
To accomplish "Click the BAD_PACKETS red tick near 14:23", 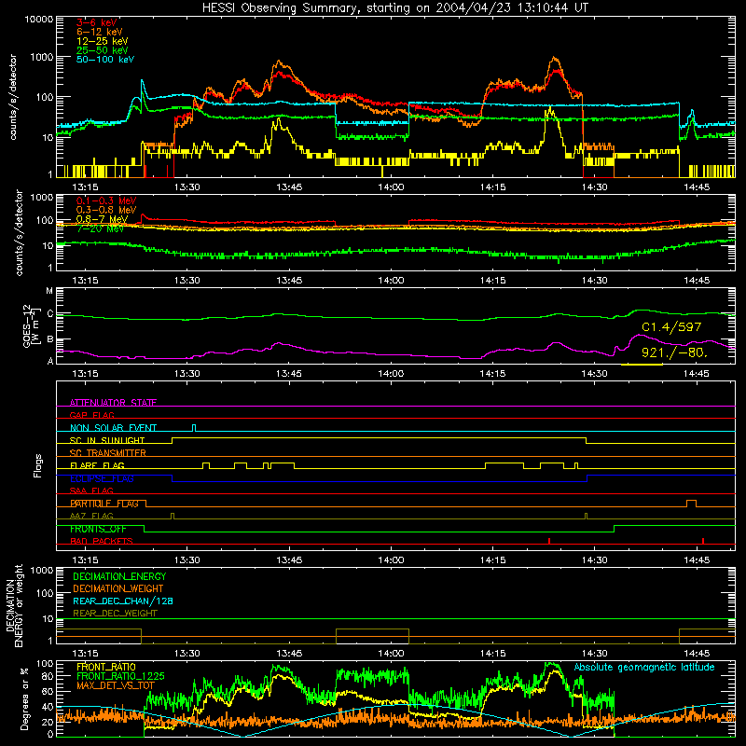I will [549, 541].
